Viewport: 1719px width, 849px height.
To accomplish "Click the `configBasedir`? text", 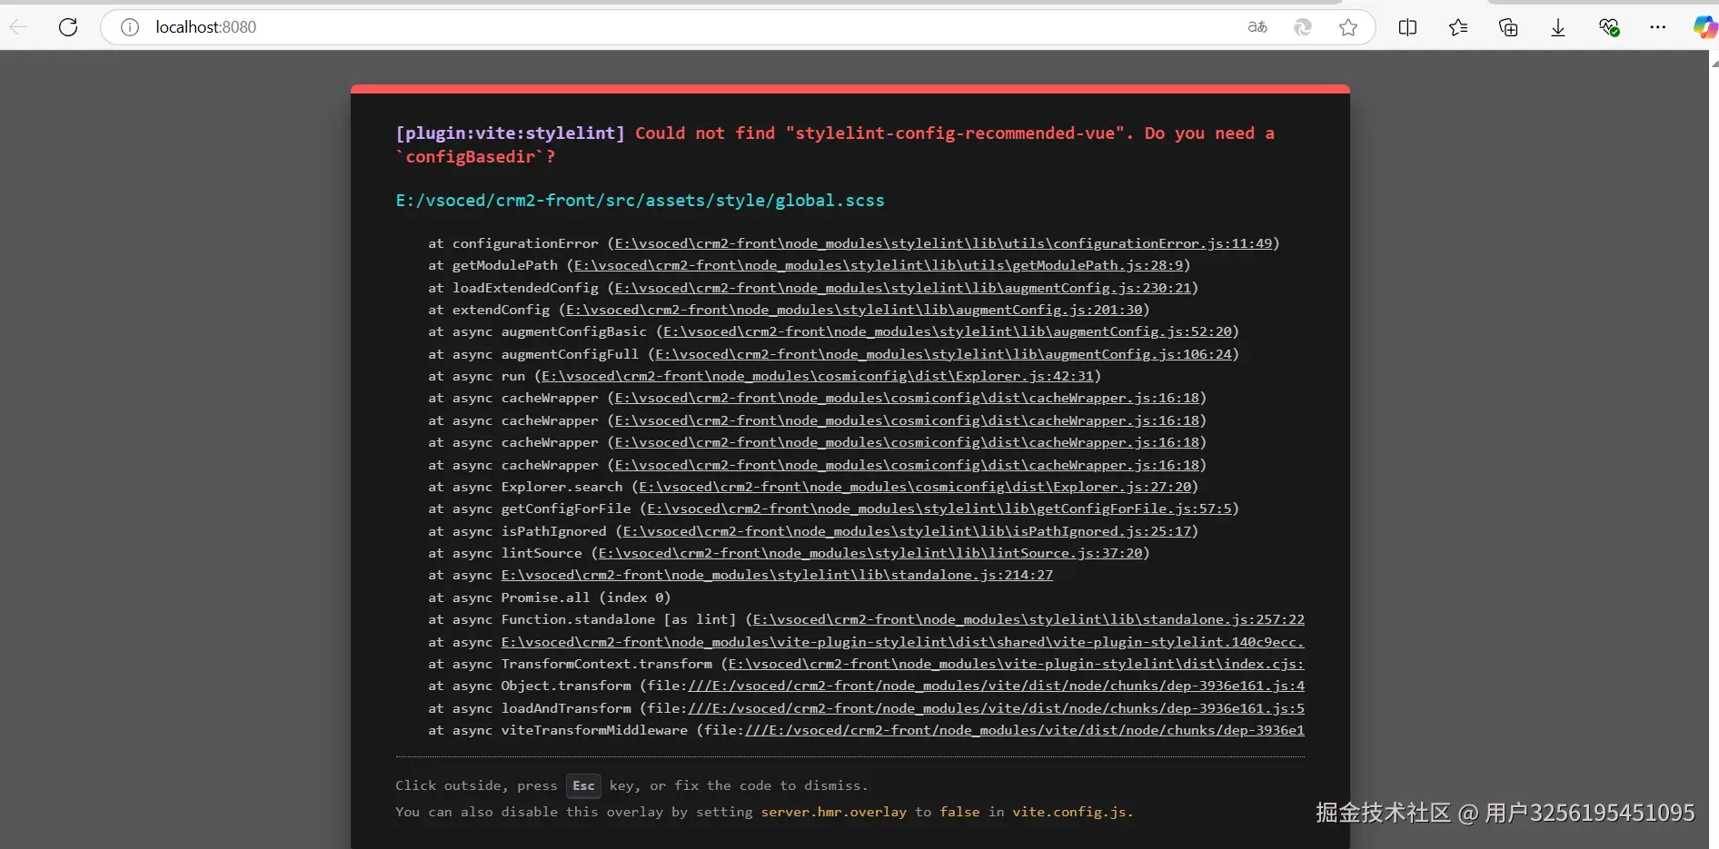I will pos(475,157).
